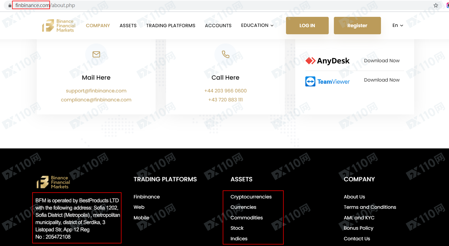The width and height of the screenshot is (449, 246).
Task: Click the Register button
Action: 357,26
